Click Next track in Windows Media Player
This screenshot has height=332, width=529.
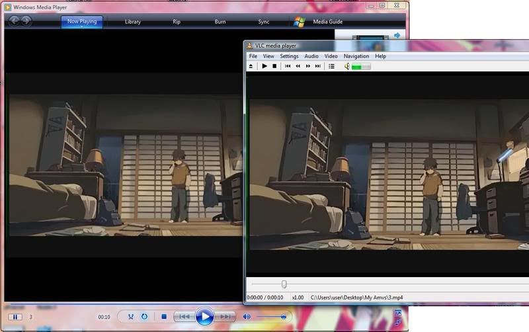pos(225,317)
